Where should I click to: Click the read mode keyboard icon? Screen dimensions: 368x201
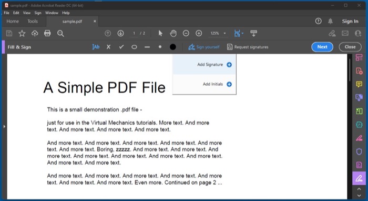tap(254, 33)
